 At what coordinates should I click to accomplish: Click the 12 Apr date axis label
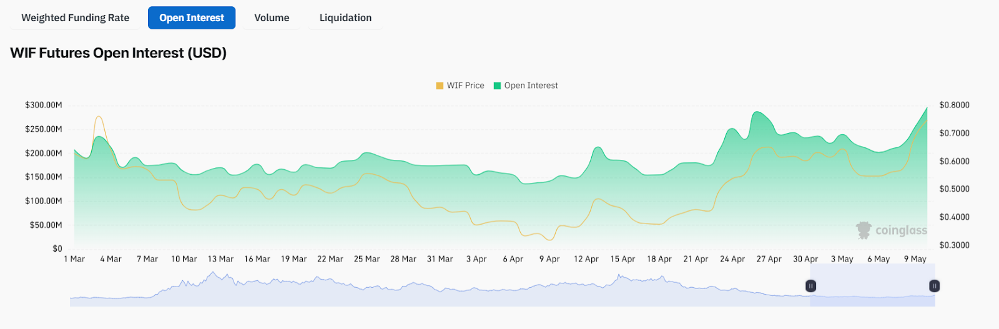(586, 259)
